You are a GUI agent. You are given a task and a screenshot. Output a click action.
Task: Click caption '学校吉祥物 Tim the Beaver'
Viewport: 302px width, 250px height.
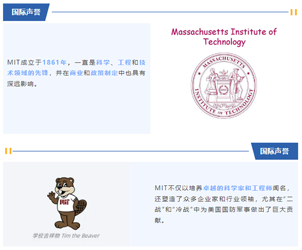pos(66,236)
